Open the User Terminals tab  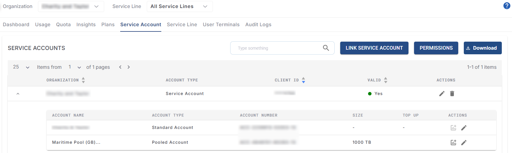221,25
